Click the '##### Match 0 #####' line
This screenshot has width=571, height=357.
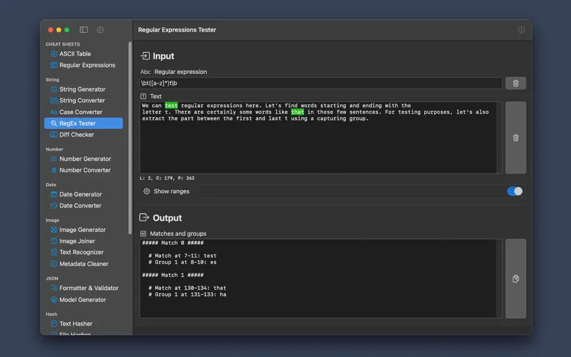coord(173,243)
